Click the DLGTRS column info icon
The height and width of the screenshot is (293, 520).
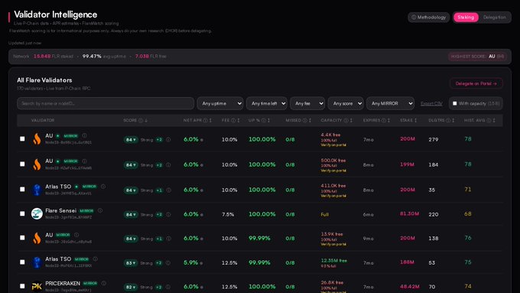tap(448, 120)
